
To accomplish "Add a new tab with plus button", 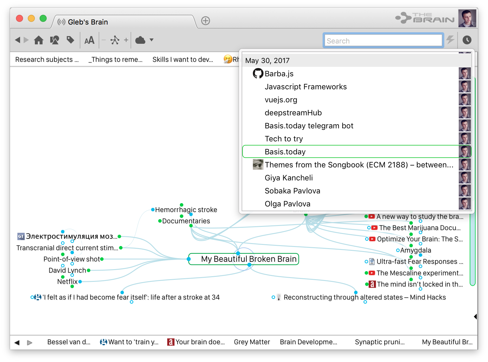I will (206, 21).
